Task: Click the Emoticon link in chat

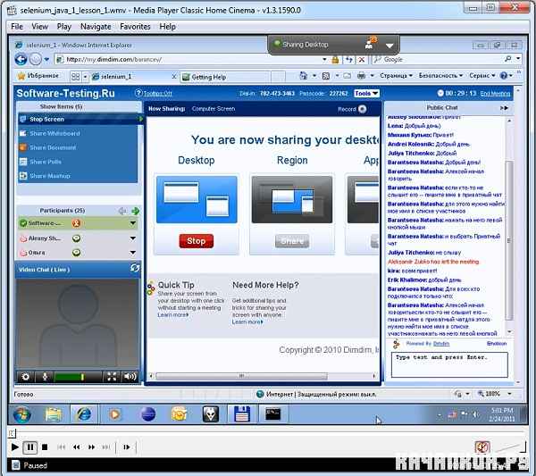Action: [x=497, y=344]
